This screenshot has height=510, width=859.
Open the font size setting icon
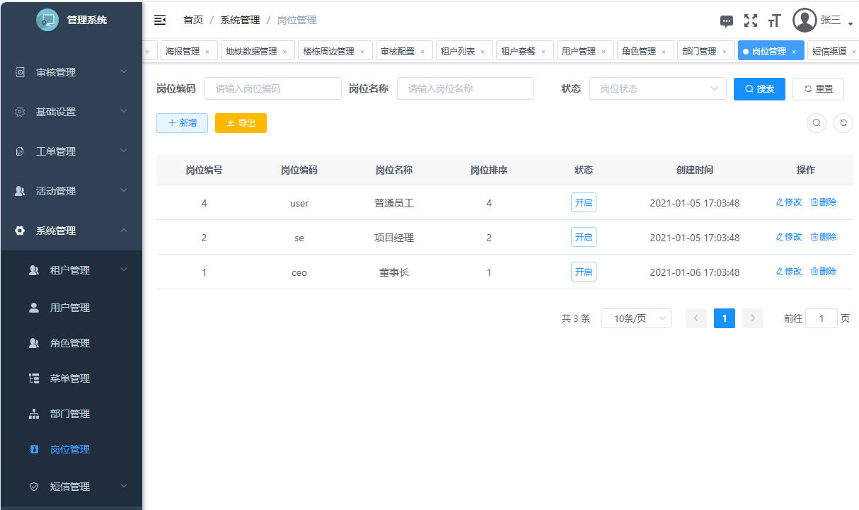click(774, 21)
